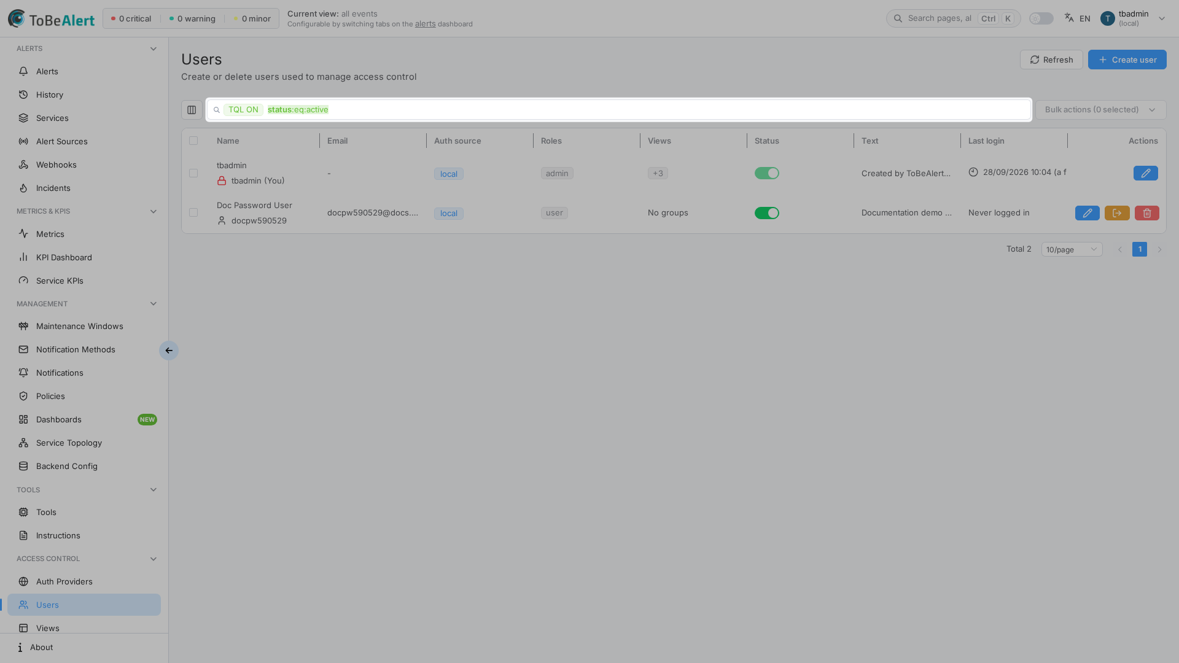Click previous page arrow in pagination
This screenshot has width=1179, height=663.
(x=1119, y=249)
